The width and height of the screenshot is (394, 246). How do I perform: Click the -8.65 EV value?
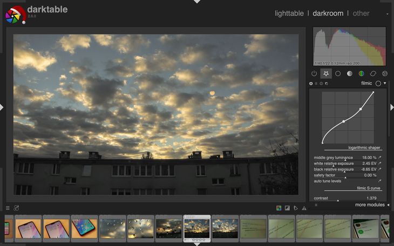click(x=369, y=169)
